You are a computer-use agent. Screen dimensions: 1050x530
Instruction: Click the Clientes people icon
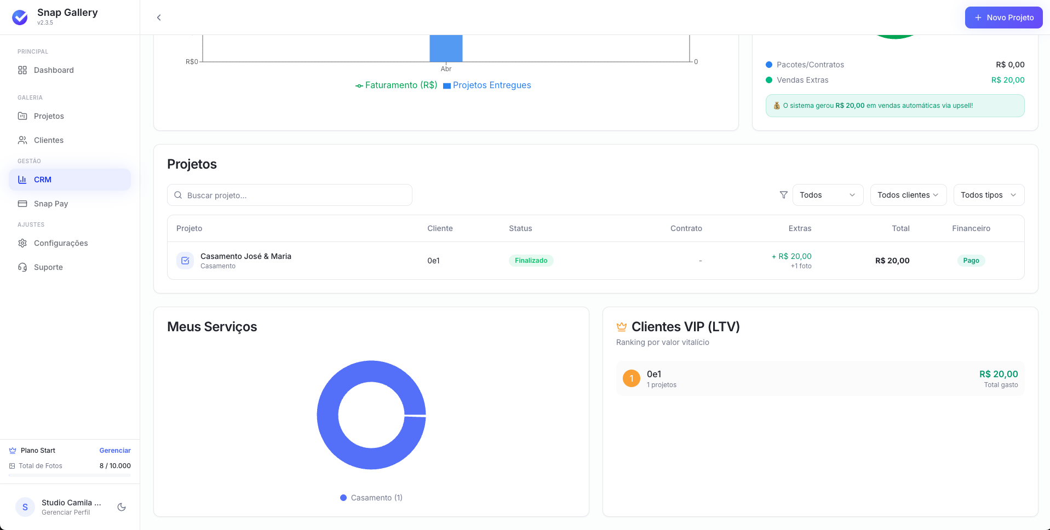click(22, 140)
